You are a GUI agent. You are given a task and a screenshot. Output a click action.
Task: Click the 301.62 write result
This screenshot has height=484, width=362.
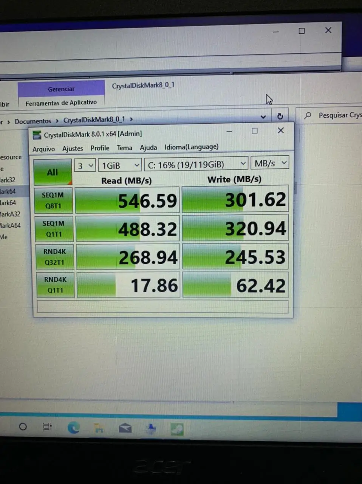tap(235, 199)
